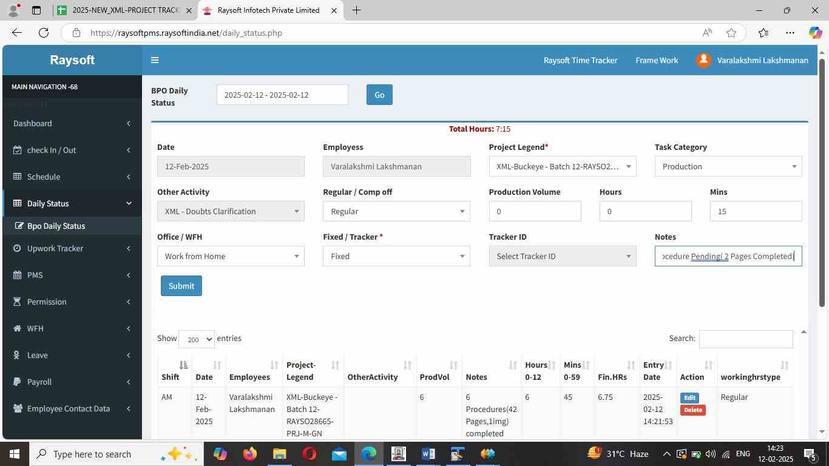This screenshot has width=829, height=466.
Task: Open Frame Work header link
Action: [657, 60]
